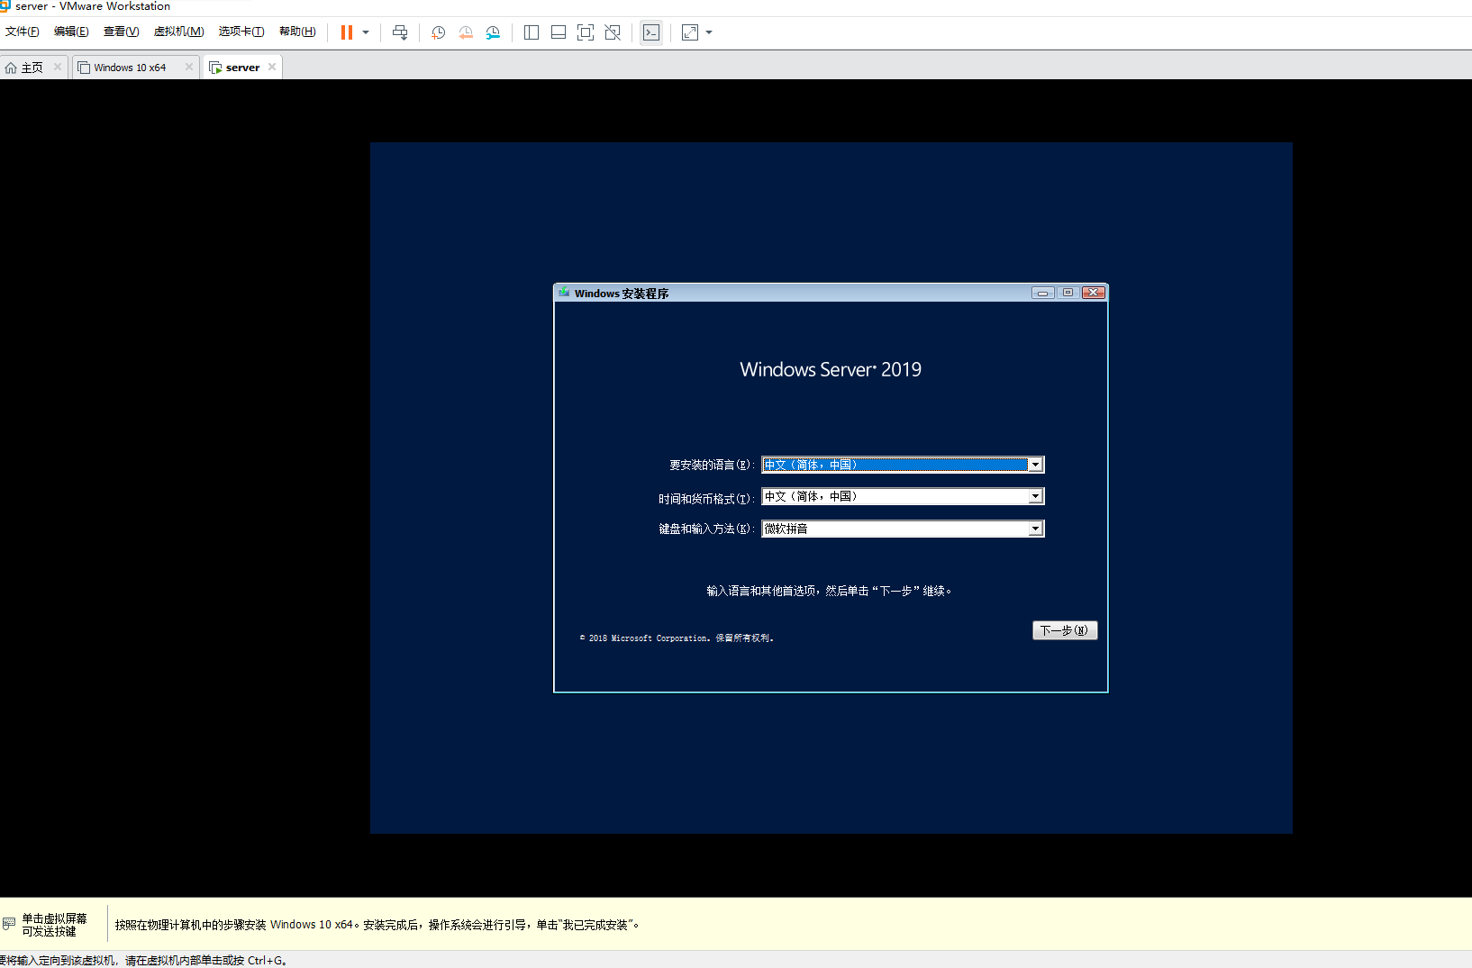Suspend the virtual machine using pause icon
This screenshot has width=1472, height=968.
(x=346, y=32)
